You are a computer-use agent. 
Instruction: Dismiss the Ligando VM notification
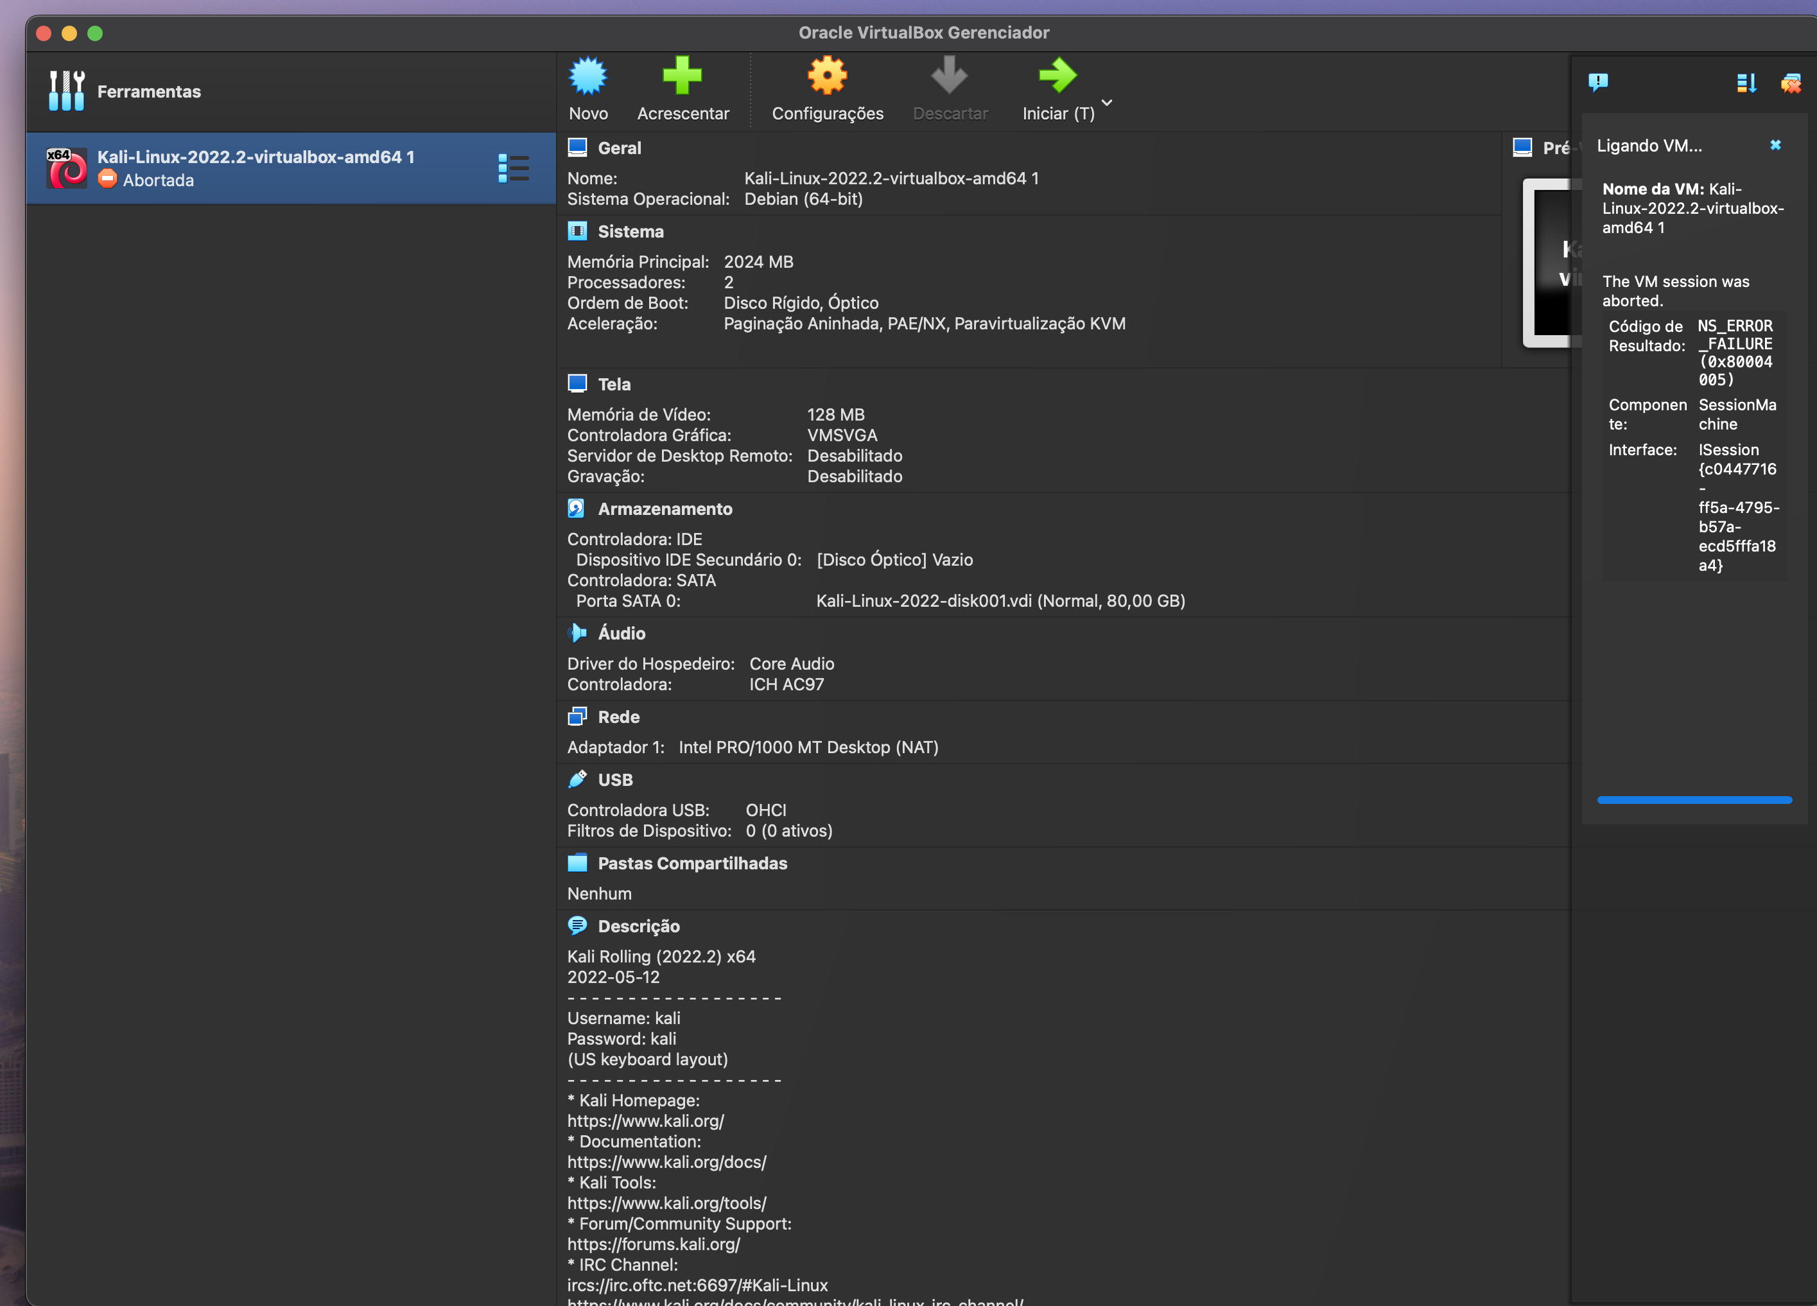point(1775,145)
